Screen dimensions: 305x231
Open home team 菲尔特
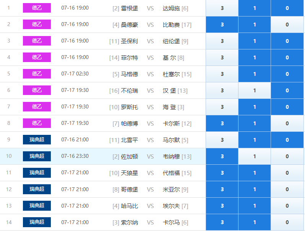[x=129, y=58]
